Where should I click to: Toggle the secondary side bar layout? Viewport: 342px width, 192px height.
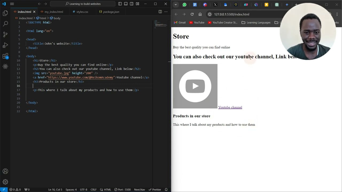132,4
